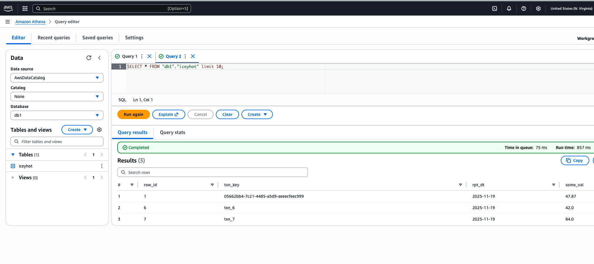Click the Run again button
Screen dimensions: 594x264
pos(134,114)
